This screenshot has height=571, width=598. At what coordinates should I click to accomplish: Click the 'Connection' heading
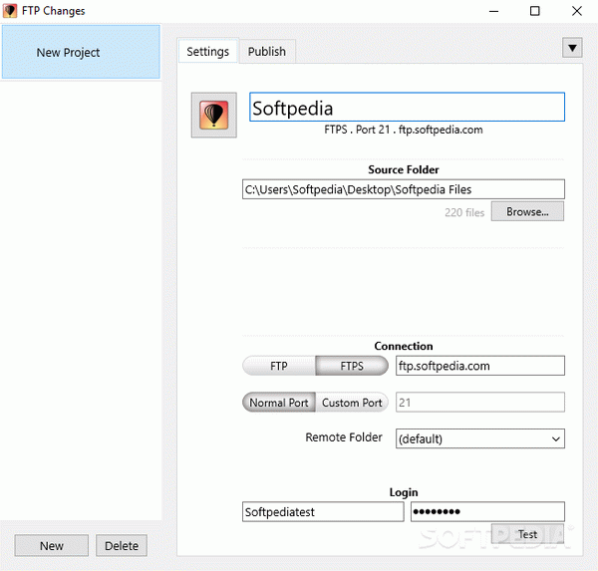404,346
